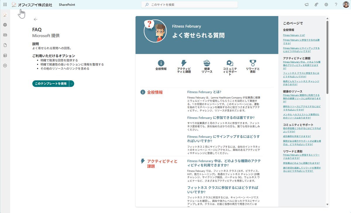This screenshot has height=213, width=351.
Task: Click the このページで sidebar title
Action: click(x=293, y=23)
